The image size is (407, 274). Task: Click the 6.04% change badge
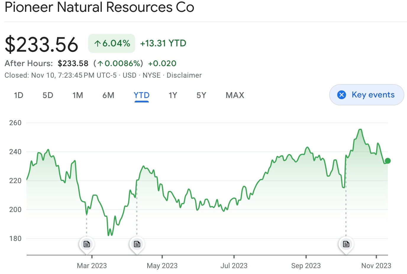coord(112,43)
